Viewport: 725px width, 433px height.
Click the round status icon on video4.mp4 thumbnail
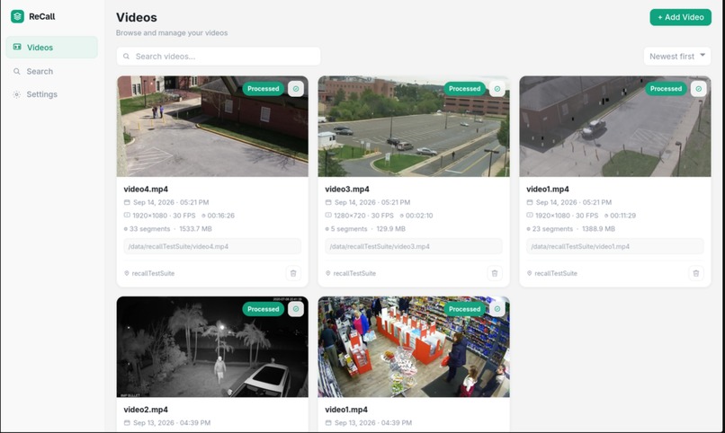pos(296,89)
